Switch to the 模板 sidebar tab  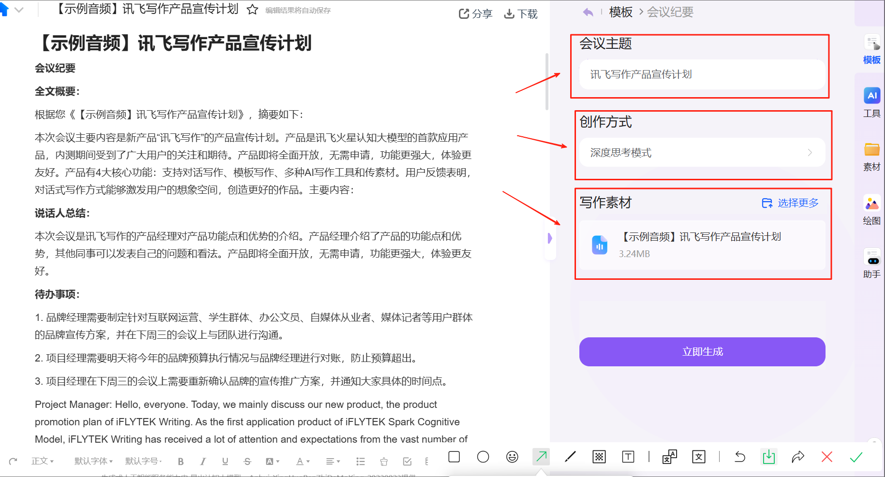(871, 49)
